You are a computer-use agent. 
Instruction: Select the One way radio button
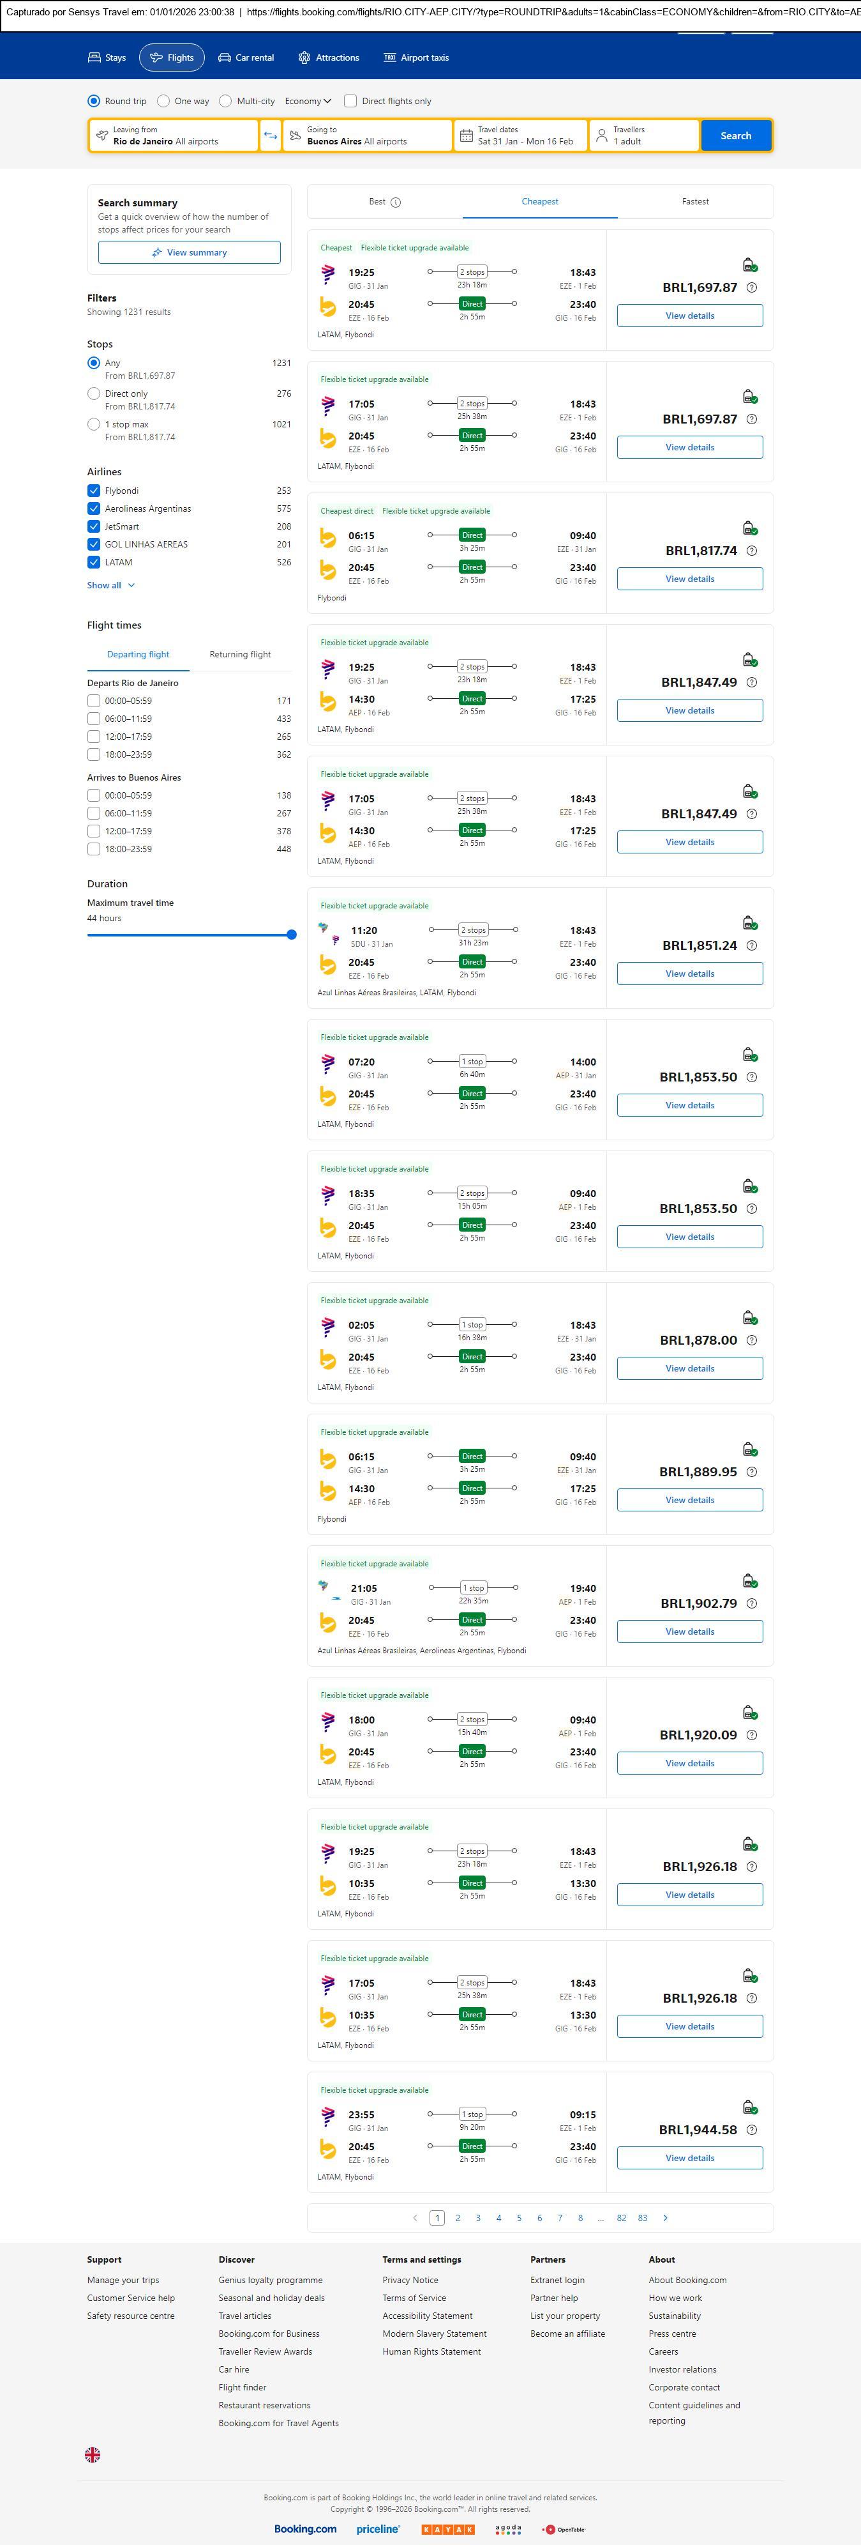coord(164,101)
